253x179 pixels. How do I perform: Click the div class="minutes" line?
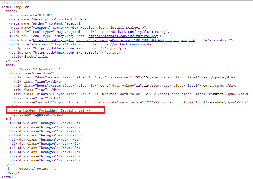pyautogui.click(x=131, y=94)
